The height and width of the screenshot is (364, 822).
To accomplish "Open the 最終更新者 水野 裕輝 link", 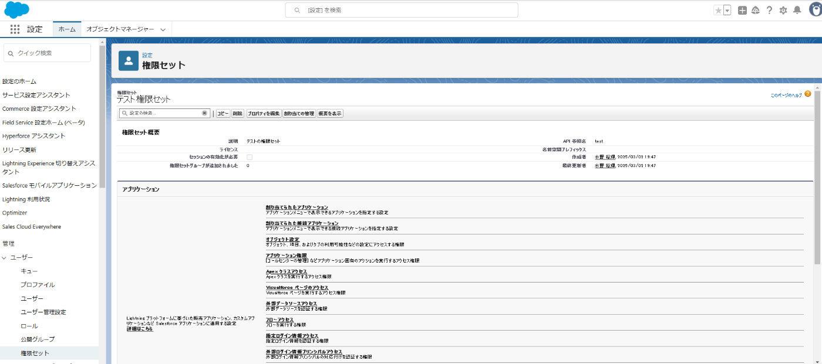I will (605, 166).
